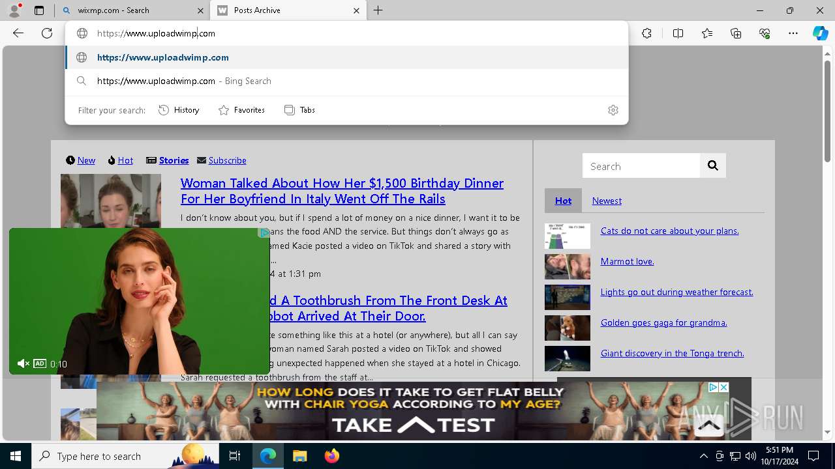The image size is (835, 469).
Task: Open the Favorites star icon
Action: pyautogui.click(x=707, y=33)
